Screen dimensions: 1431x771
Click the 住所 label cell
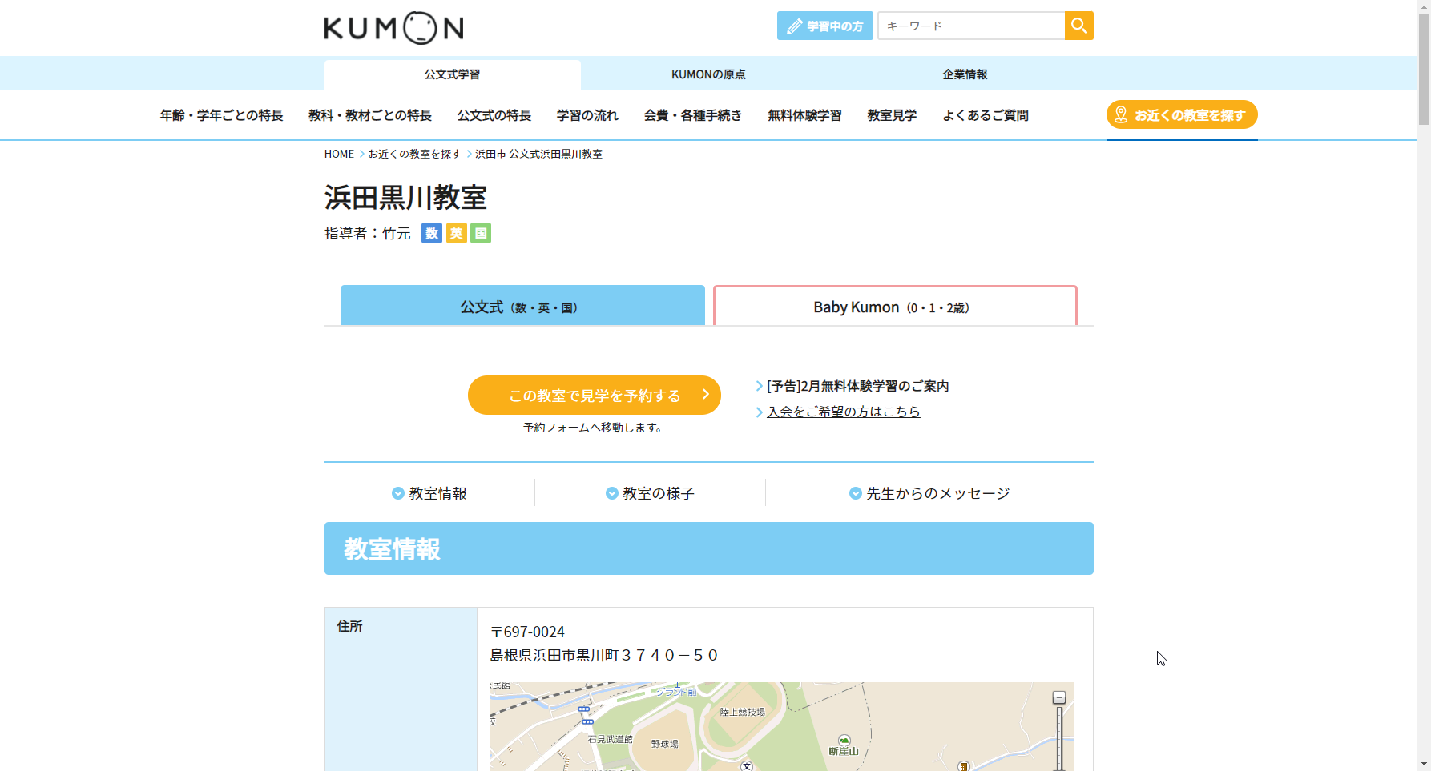click(401, 689)
